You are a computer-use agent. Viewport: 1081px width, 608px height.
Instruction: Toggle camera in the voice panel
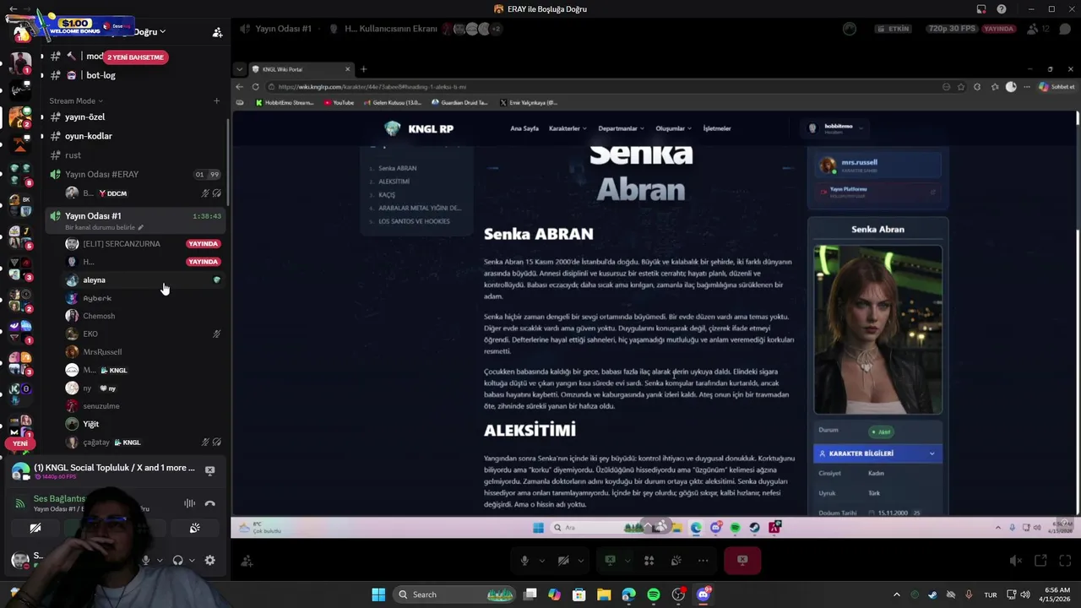pos(35,529)
